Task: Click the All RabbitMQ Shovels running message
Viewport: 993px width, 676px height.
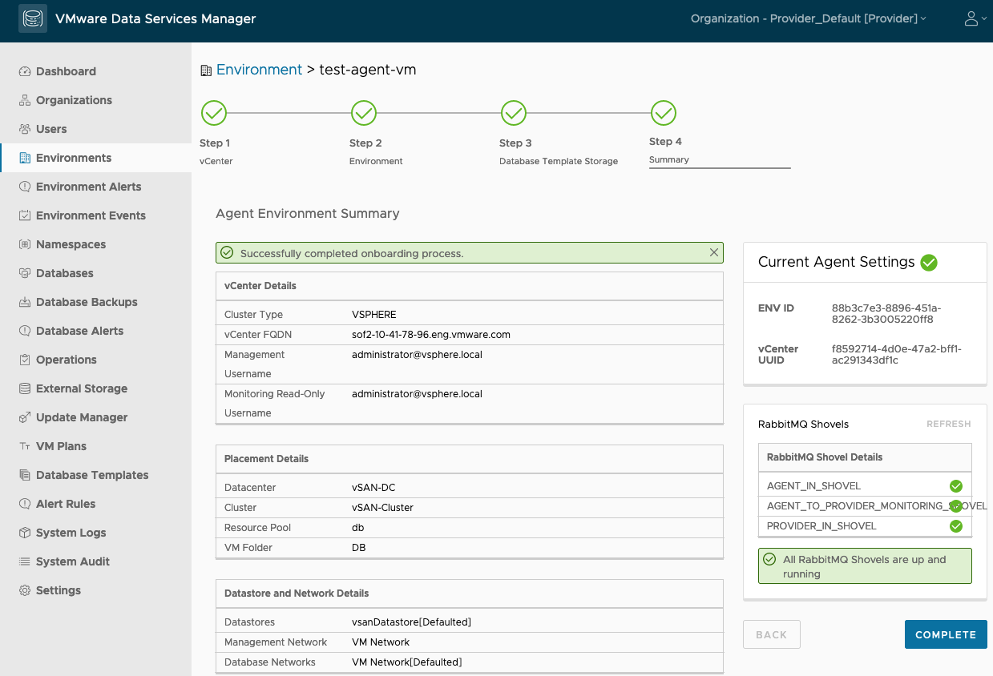Action: [x=865, y=566]
